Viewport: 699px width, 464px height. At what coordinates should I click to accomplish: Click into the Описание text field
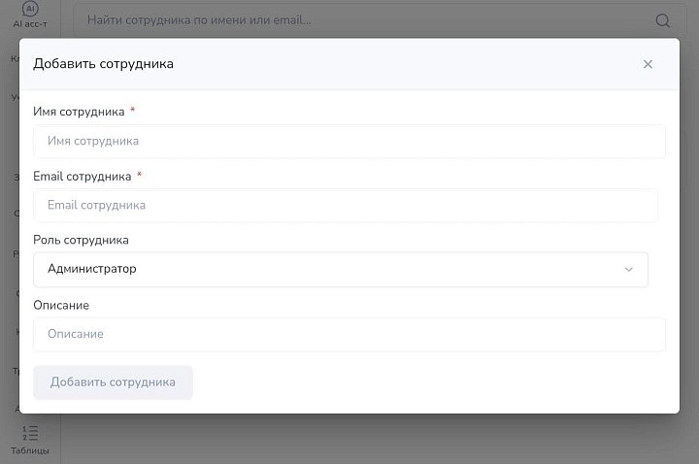point(349,334)
